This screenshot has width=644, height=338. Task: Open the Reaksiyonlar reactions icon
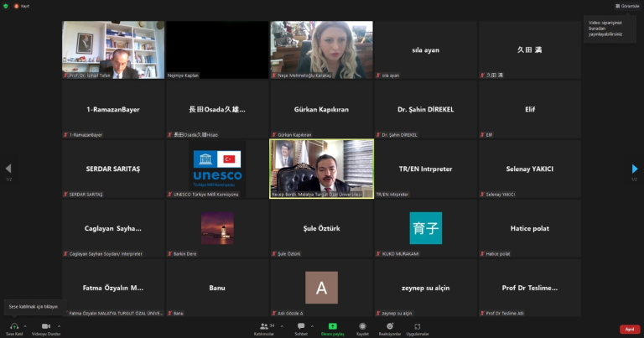pos(390,325)
